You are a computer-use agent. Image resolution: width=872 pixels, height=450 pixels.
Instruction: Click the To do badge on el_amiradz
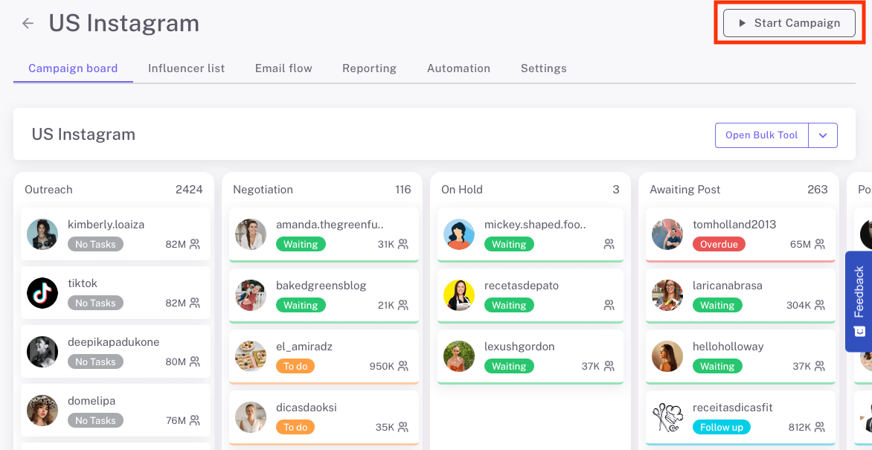pyautogui.click(x=295, y=366)
